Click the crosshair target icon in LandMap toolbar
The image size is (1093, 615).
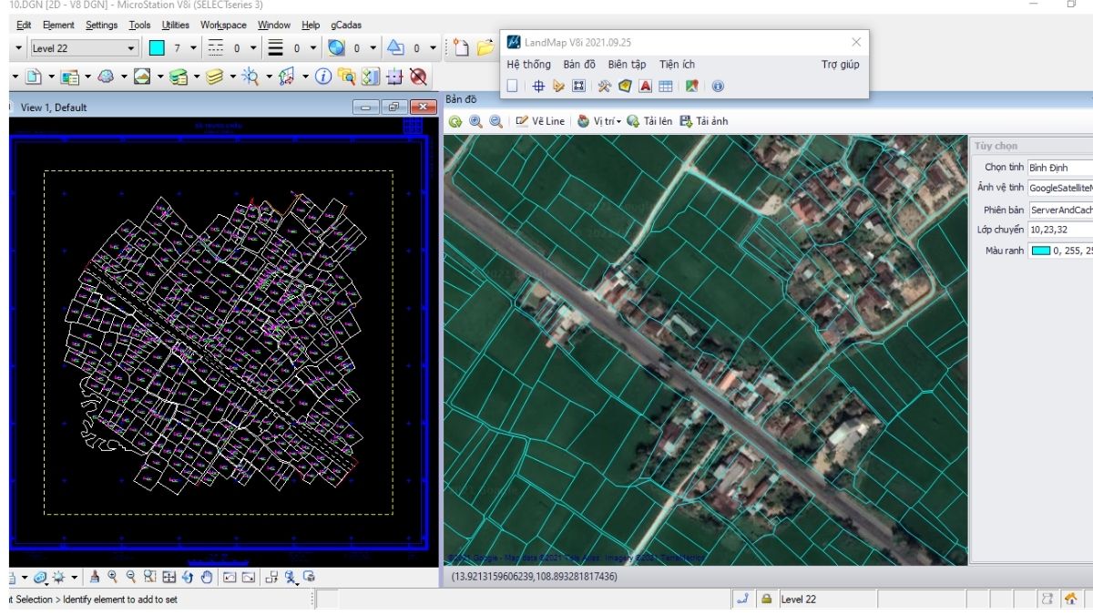coord(538,87)
